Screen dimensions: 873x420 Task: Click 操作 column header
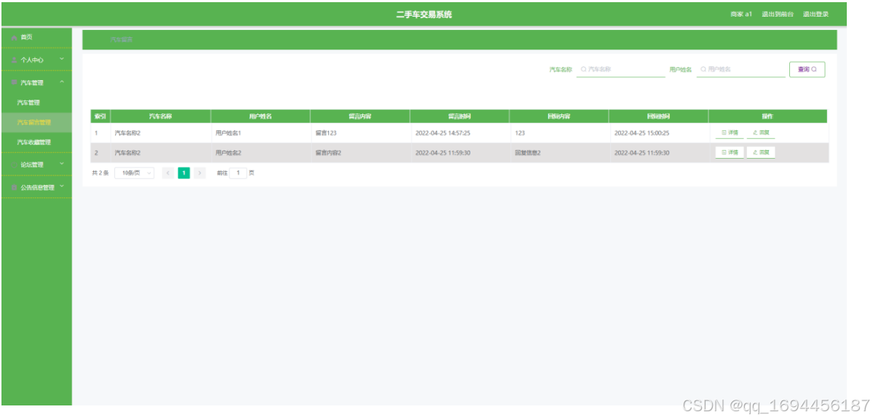(x=767, y=116)
